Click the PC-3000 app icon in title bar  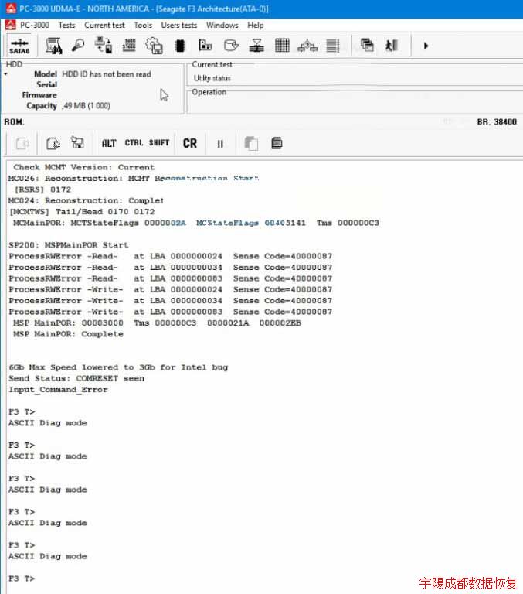pos(11,8)
